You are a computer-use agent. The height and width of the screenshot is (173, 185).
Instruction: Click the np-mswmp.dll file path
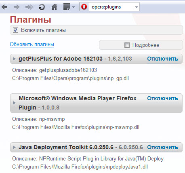(x=76, y=127)
